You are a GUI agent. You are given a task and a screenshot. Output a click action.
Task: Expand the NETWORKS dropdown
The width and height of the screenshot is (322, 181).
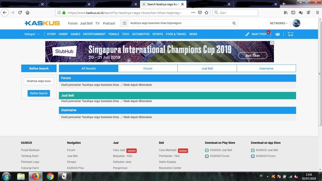click(x=279, y=23)
